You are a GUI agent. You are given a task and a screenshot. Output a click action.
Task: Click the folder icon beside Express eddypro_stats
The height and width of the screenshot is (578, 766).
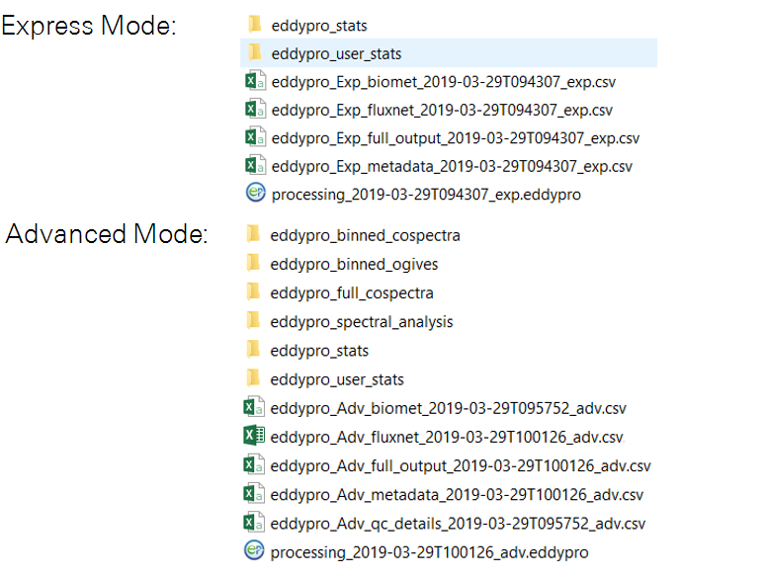coord(255,24)
